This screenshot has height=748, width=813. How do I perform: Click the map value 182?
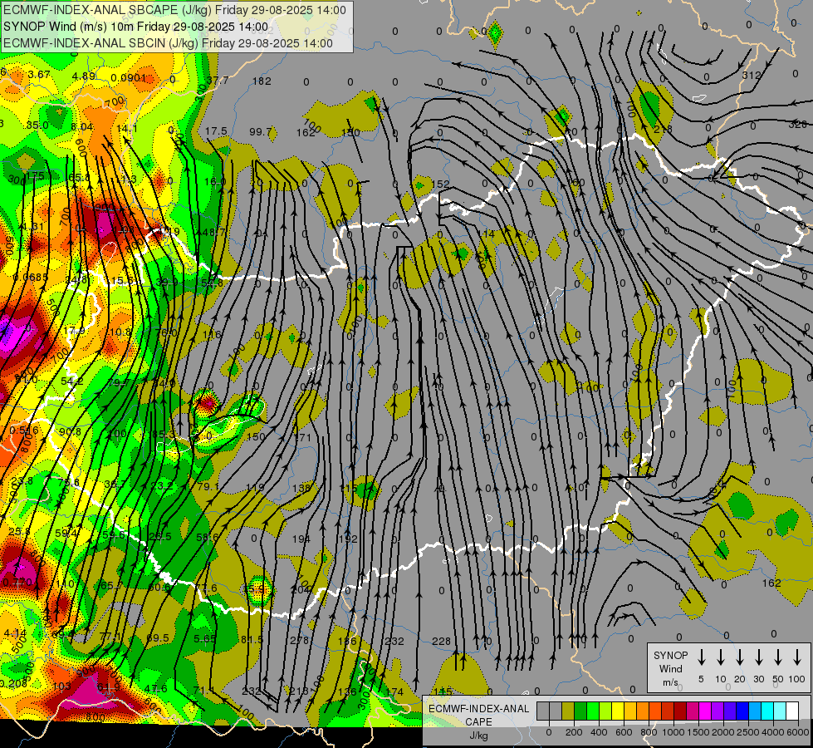click(262, 81)
